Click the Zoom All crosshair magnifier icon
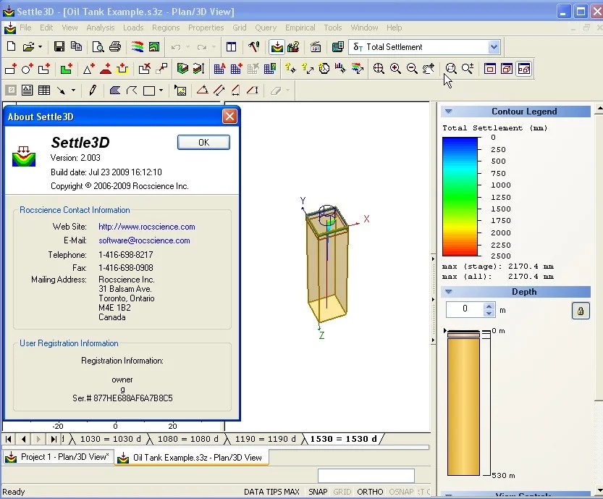 379,69
